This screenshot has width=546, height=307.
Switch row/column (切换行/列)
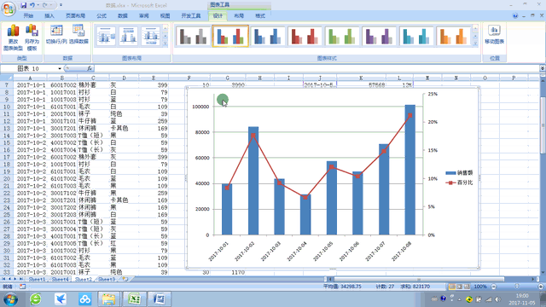[x=56, y=34]
